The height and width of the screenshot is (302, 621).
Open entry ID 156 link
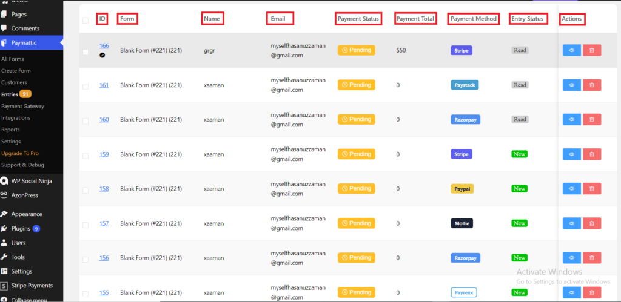[x=104, y=258]
